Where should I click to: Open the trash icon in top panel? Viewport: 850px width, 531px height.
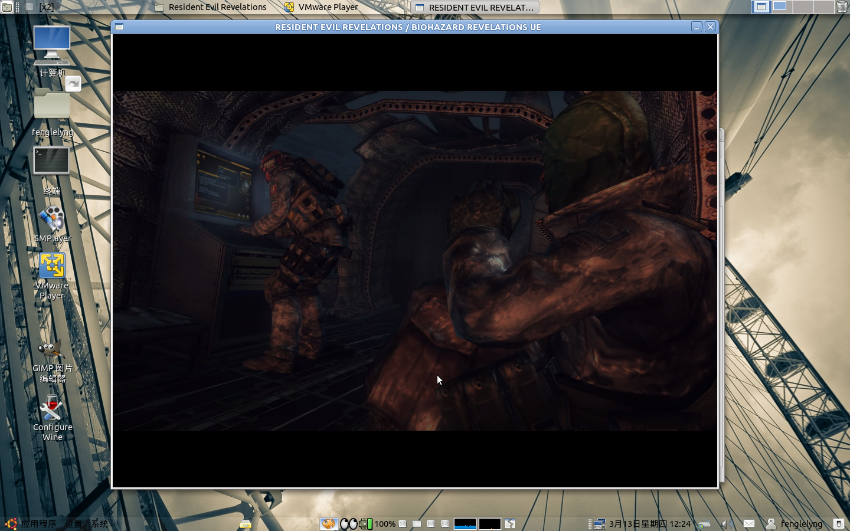pos(842,7)
